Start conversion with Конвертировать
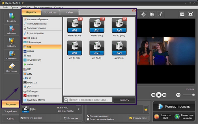The image size is (198, 124). (x=174, y=107)
